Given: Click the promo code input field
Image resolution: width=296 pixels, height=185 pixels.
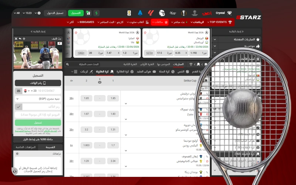Looking at the screenshot, I should (x=38, y=115).
